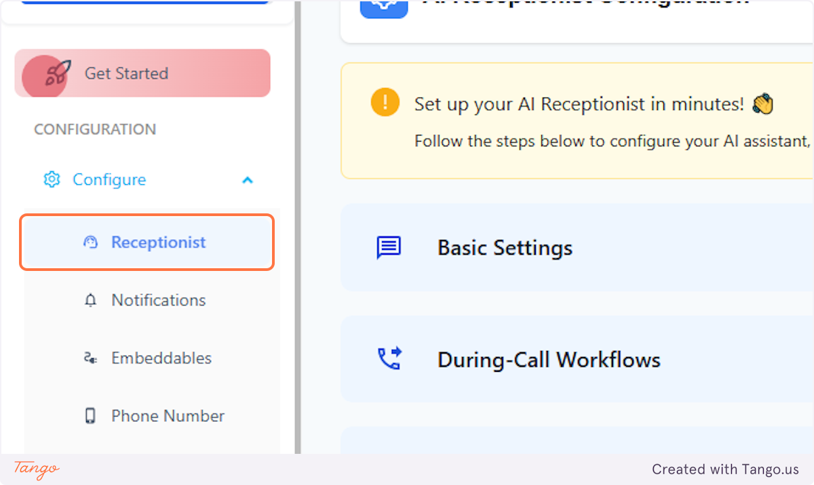Open the Notifications section

click(x=158, y=299)
